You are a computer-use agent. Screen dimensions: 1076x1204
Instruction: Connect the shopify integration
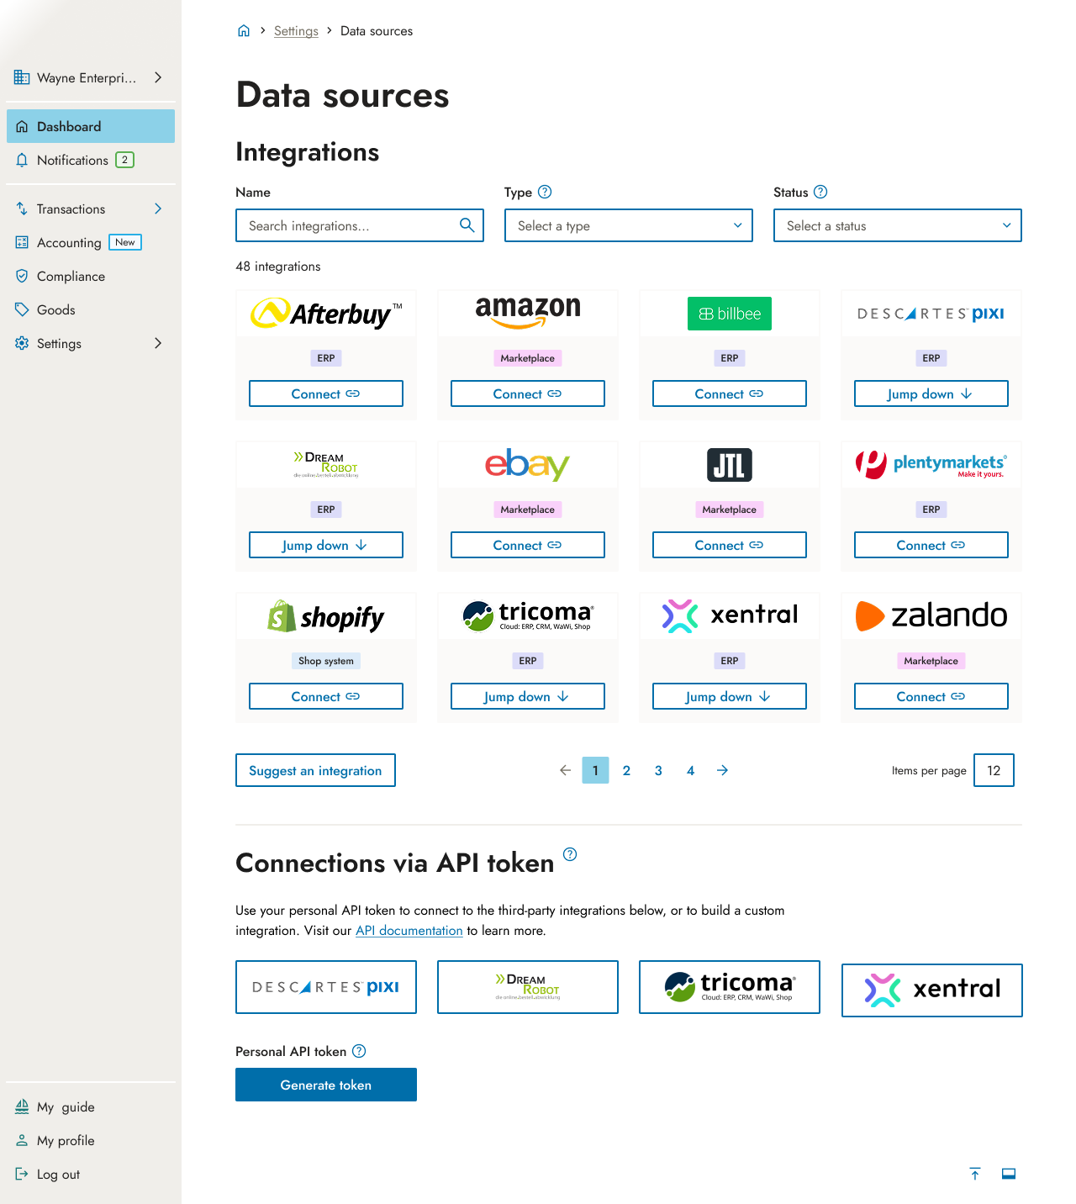[x=326, y=696]
